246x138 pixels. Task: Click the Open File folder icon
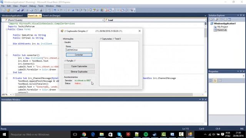click(8, 10)
